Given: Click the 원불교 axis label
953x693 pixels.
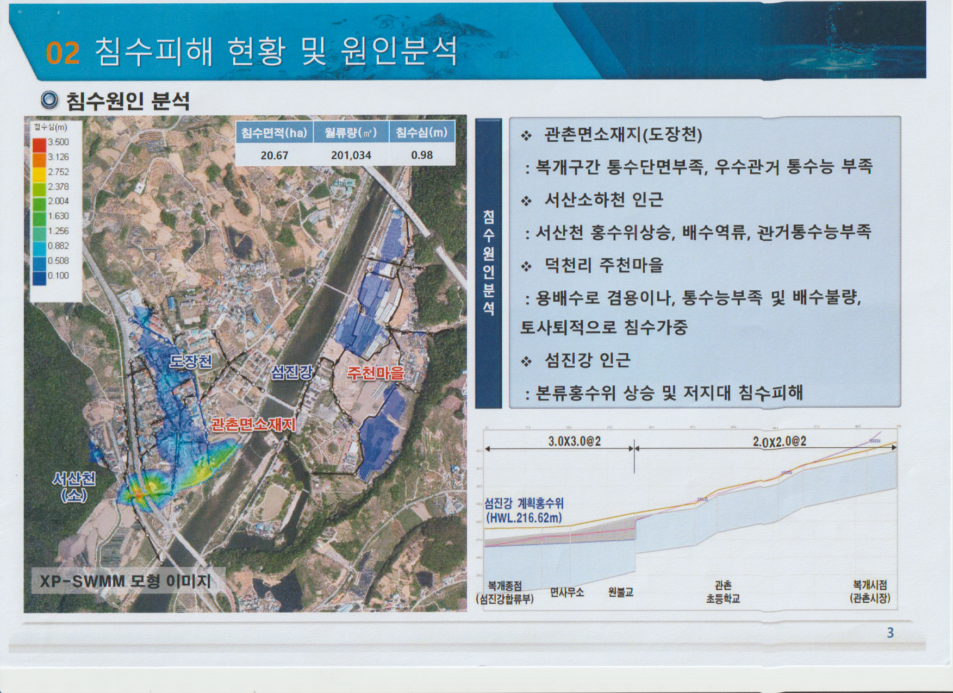Looking at the screenshot, I should click(x=621, y=592).
